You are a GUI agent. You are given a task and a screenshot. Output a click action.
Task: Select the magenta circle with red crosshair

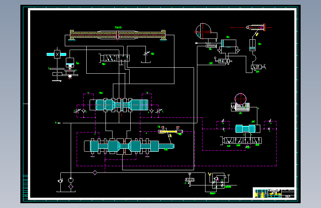[241, 99]
